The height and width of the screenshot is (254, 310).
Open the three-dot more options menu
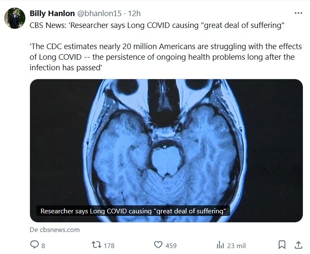299,13
